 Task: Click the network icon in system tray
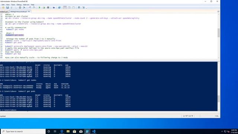(225, 131)
